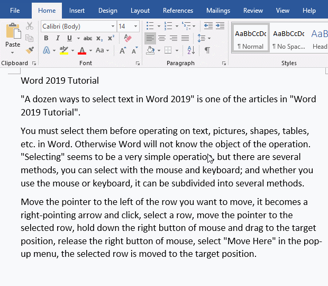The width and height of the screenshot is (328, 286).
Task: Align text left
Action: (x=150, y=38)
